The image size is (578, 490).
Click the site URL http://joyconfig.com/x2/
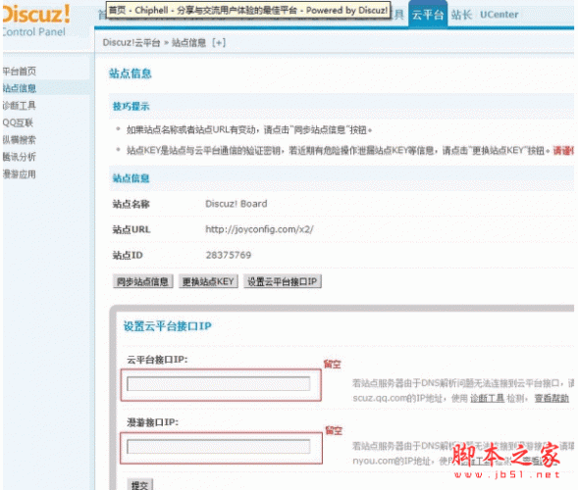click(x=259, y=229)
